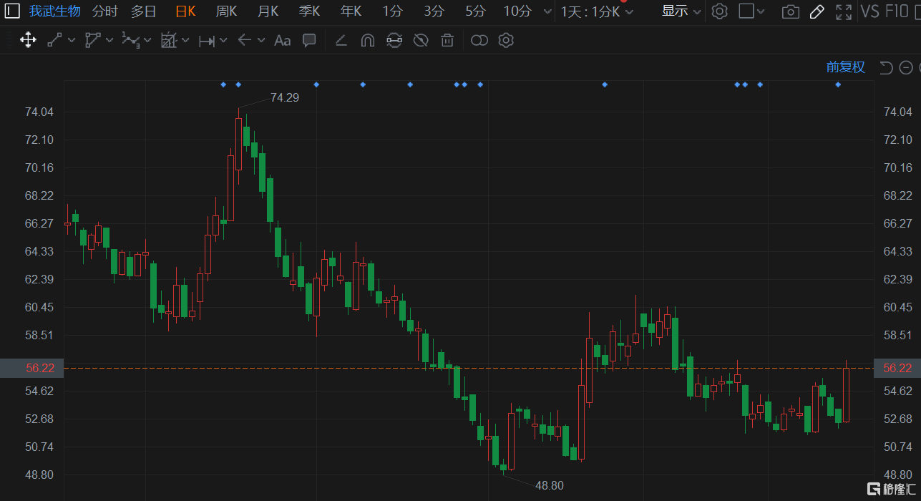Expand the range bar tool options

[223, 41]
